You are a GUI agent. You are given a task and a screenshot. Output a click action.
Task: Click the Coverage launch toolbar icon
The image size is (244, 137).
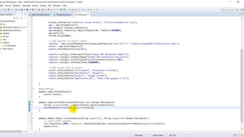coord(27,10)
